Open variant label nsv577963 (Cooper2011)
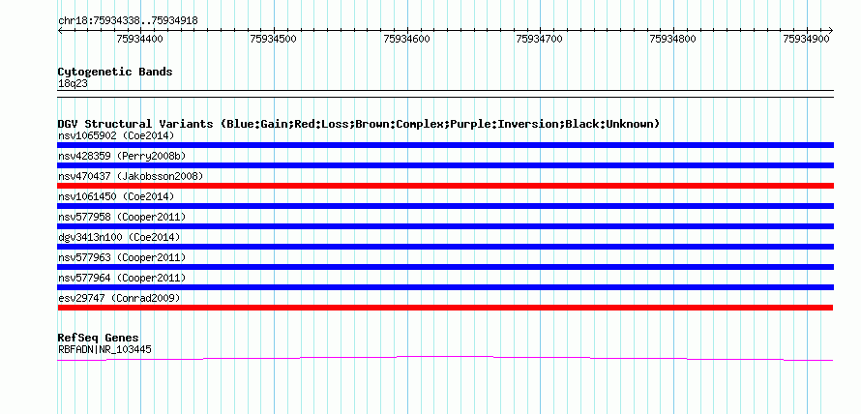Viewport: 861px width, 414px height. point(122,257)
